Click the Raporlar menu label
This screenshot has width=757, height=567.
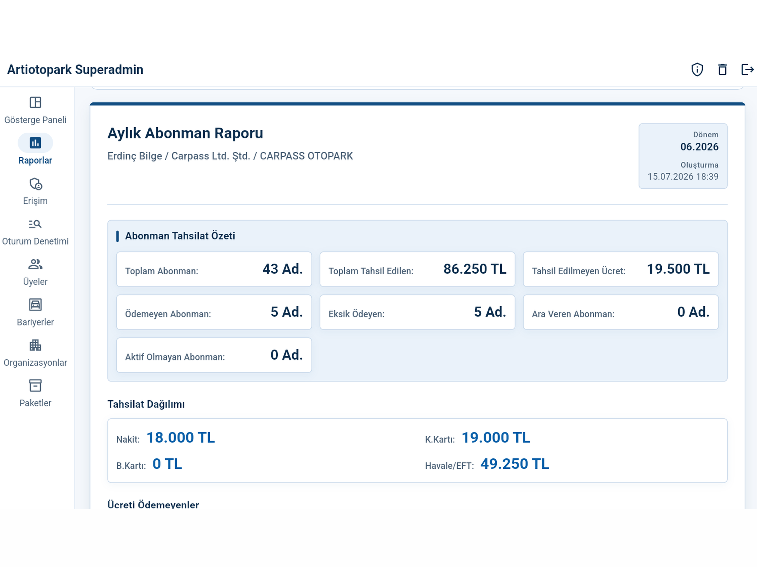click(35, 160)
